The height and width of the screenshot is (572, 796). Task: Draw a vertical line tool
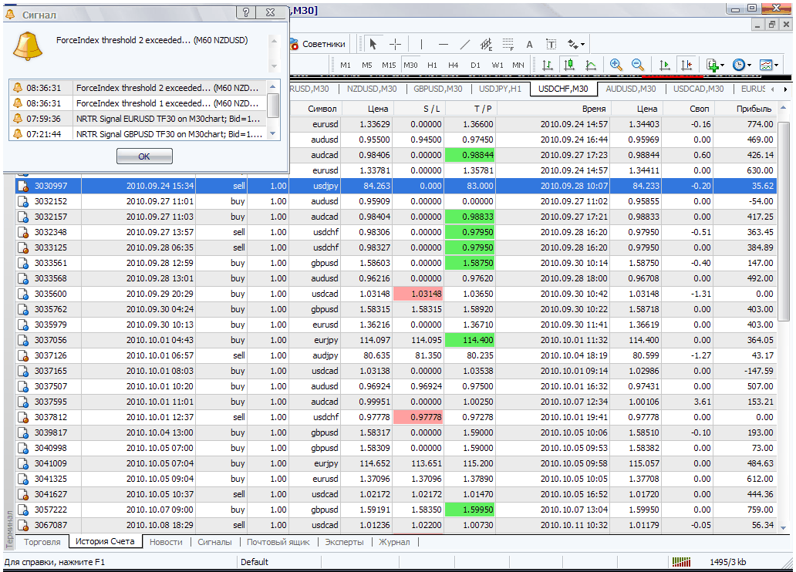[421, 45]
